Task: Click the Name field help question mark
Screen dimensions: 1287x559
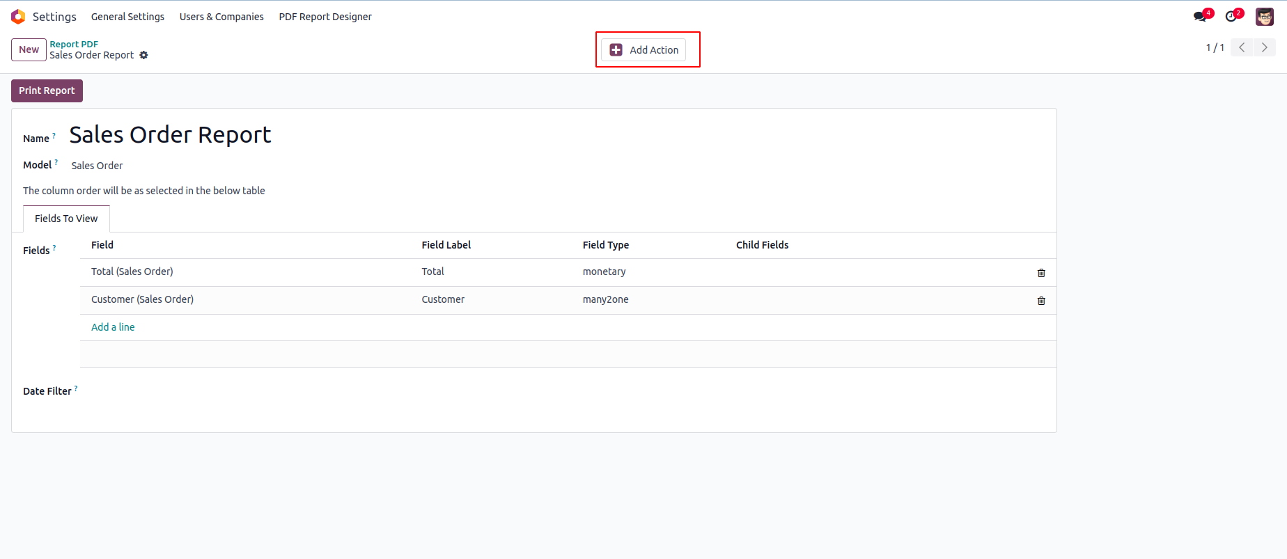Action: 54,136
